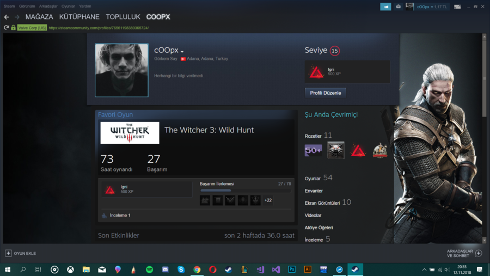Open the Rozetler 11 badges link
The width and height of the screenshot is (490, 276).
(318, 136)
